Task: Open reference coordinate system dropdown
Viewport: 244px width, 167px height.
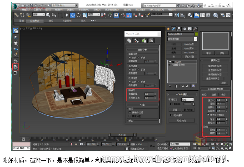Action: [x=94, y=15]
